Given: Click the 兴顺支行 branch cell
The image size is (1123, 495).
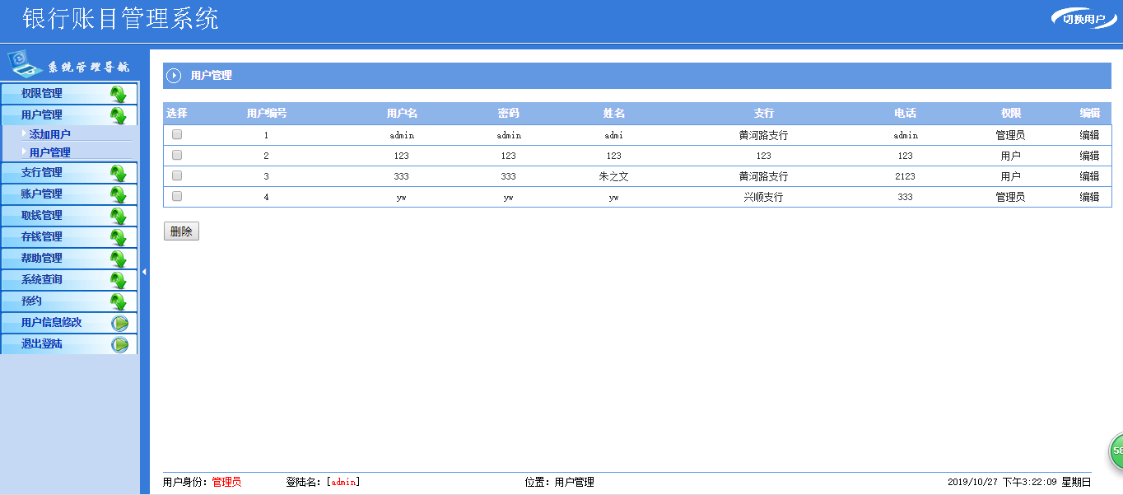Looking at the screenshot, I should 763,197.
